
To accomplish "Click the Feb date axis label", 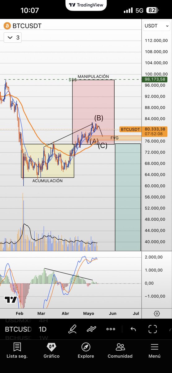I will 19,313.
